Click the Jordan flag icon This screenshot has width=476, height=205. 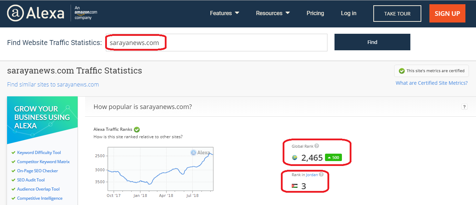click(295, 186)
